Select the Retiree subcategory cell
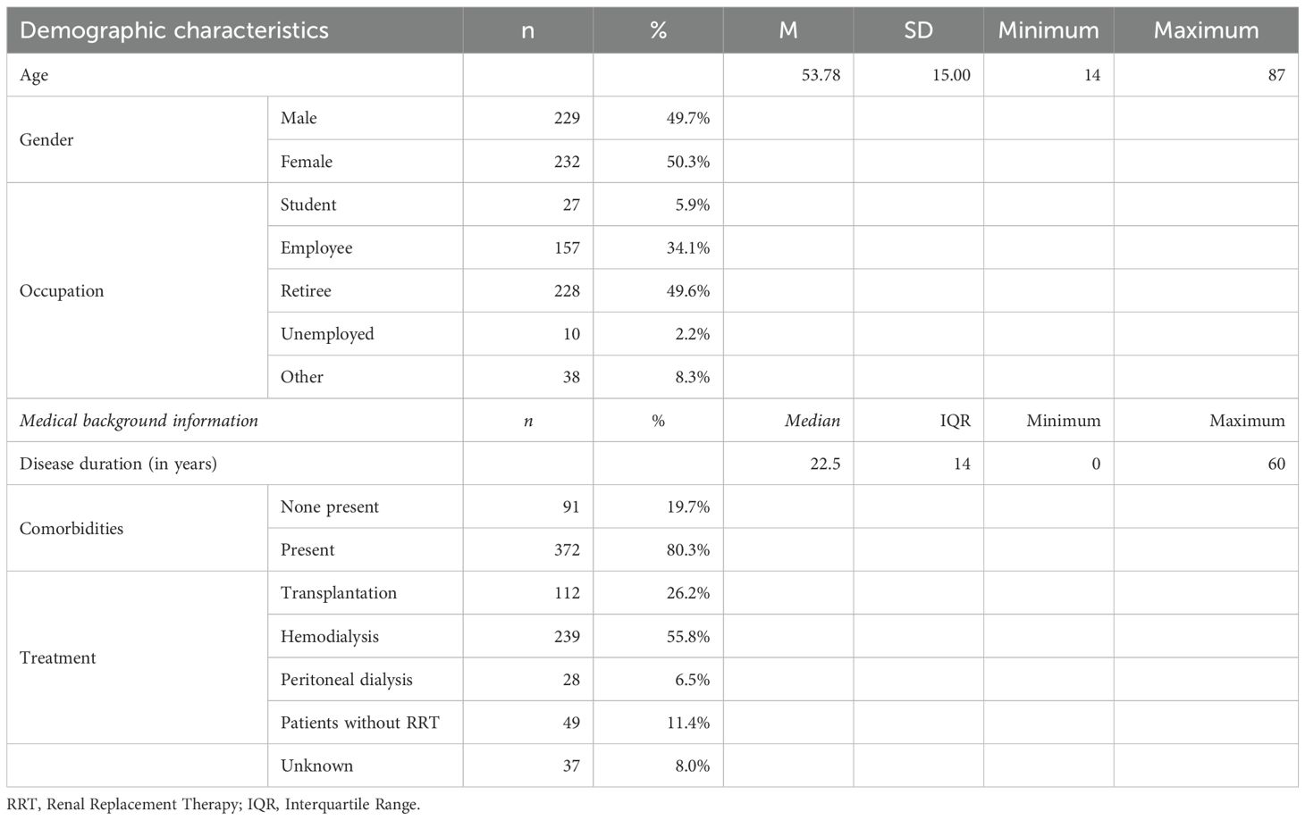Viewport: 1305px width, 820px height. 306,291
